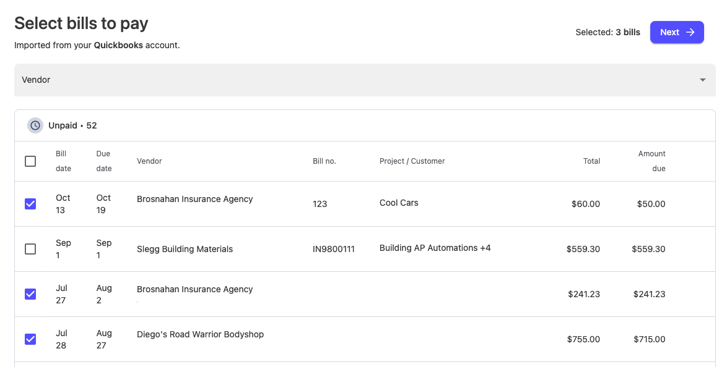The width and height of the screenshot is (727, 367).
Task: Toggle the select-all bills checkbox
Action: (x=30, y=161)
